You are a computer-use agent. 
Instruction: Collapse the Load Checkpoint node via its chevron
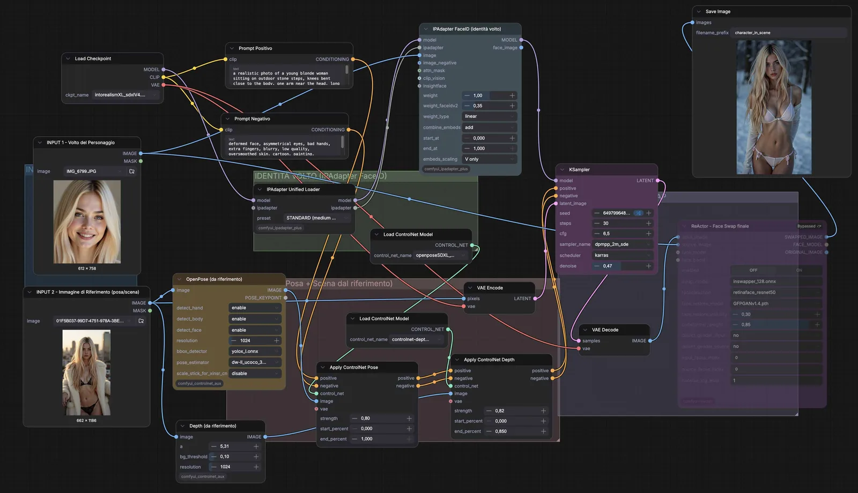point(68,58)
